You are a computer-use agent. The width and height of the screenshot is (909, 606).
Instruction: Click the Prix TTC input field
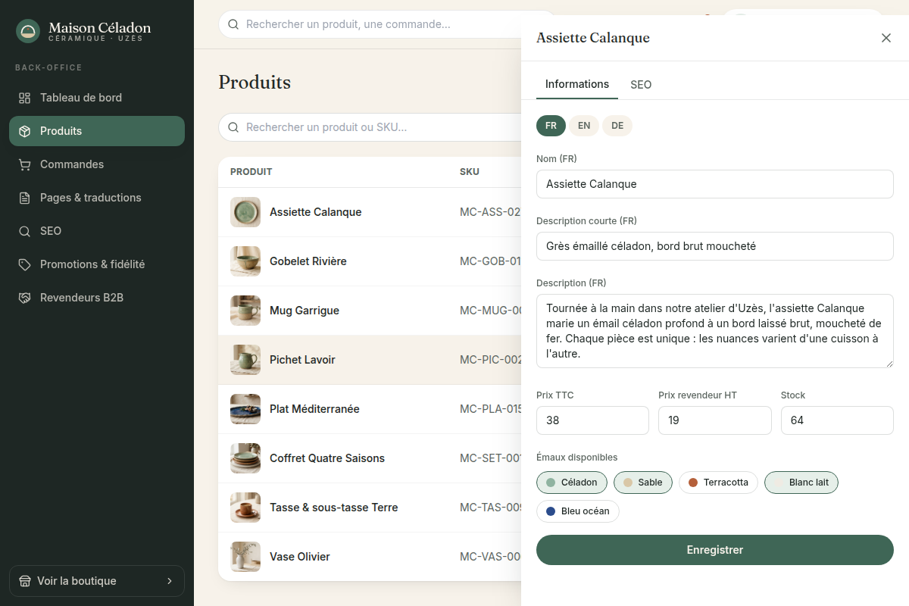[592, 420]
